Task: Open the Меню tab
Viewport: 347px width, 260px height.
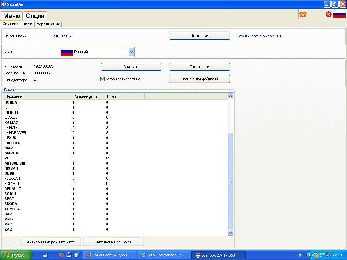Action: [12, 16]
